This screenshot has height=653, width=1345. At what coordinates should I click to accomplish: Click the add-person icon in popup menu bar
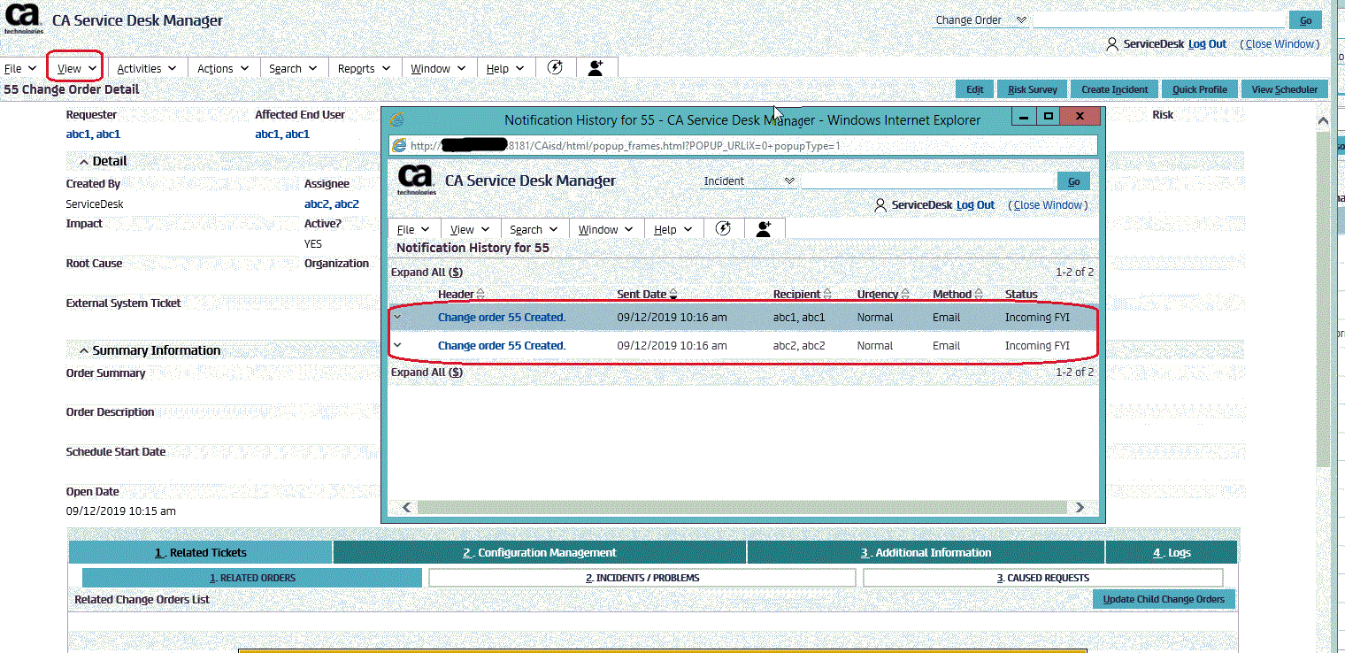tap(765, 228)
